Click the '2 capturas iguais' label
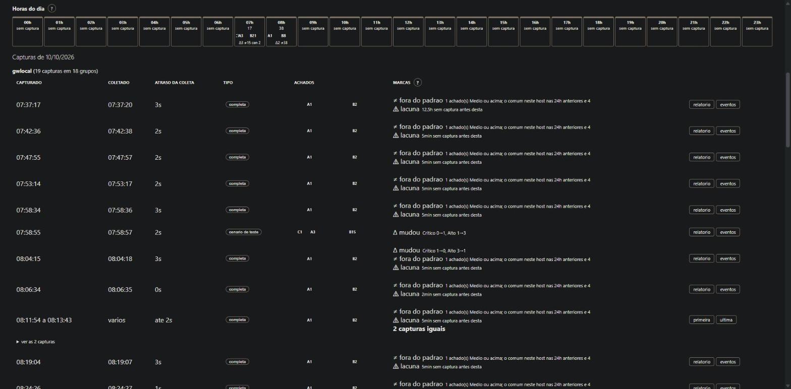 (419, 329)
